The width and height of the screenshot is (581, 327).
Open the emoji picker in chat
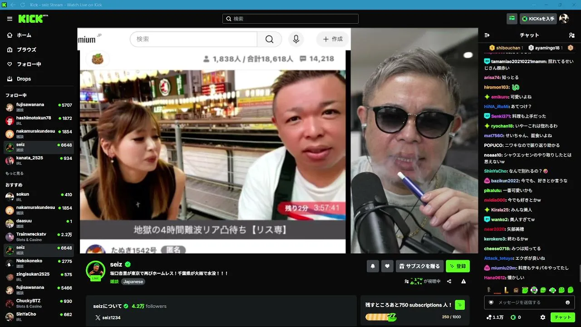(x=567, y=302)
